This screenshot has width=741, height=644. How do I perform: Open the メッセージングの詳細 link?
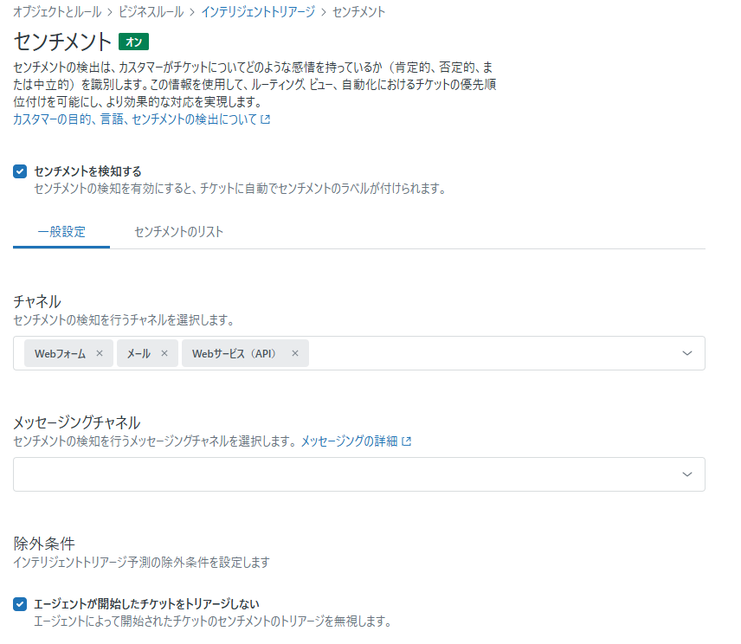(x=349, y=441)
